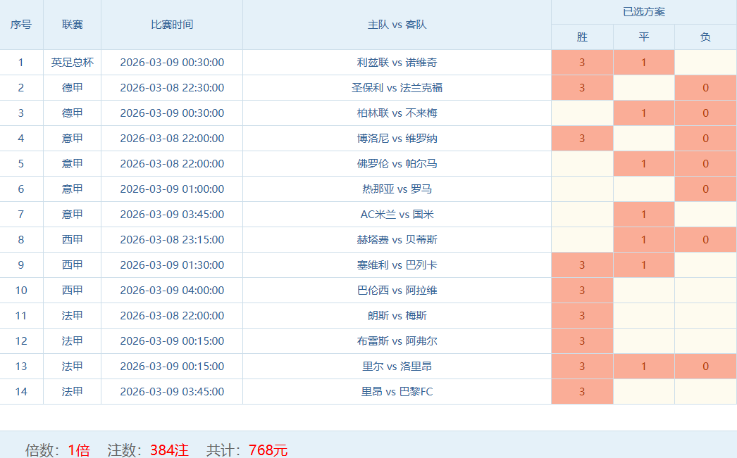This screenshot has height=458, width=737.
Task: Toggle loss pick 0 for 赫塔费 vs 贝蒂斯
Action: click(x=705, y=240)
